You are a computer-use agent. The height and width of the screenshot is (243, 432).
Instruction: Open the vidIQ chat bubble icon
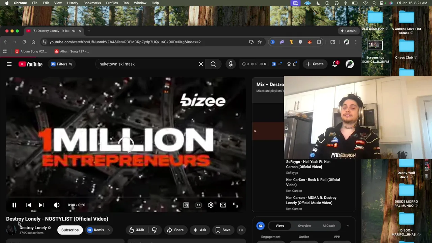[295, 64]
